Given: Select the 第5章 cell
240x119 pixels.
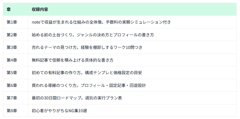Looking at the screenshot, I should tap(15, 73).
